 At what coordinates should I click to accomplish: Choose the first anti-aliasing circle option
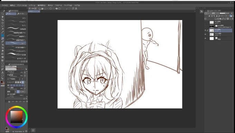(16, 82)
